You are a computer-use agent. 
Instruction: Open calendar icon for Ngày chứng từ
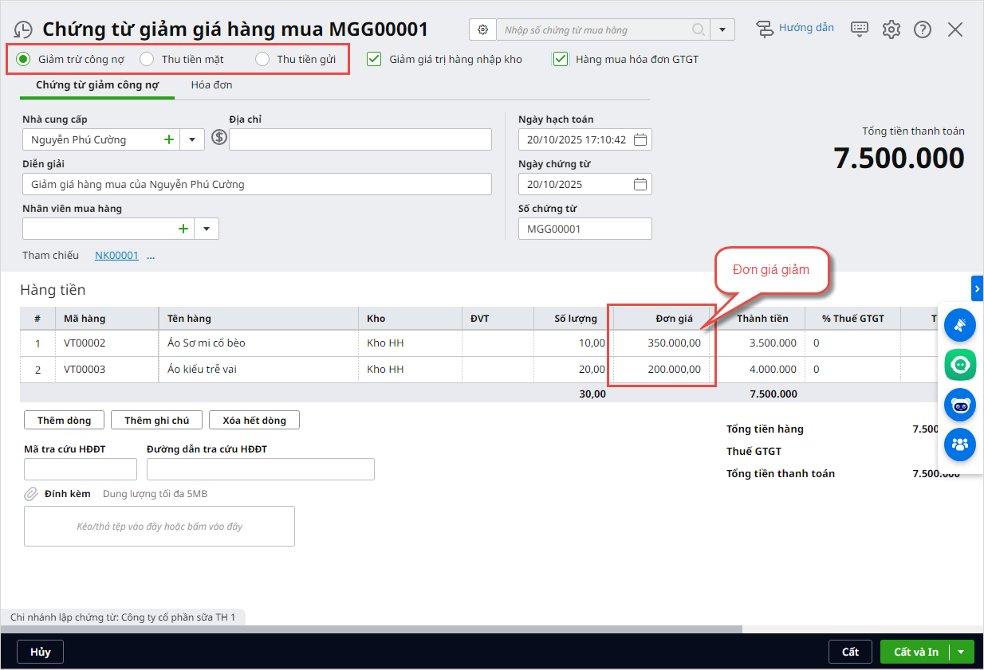click(640, 184)
